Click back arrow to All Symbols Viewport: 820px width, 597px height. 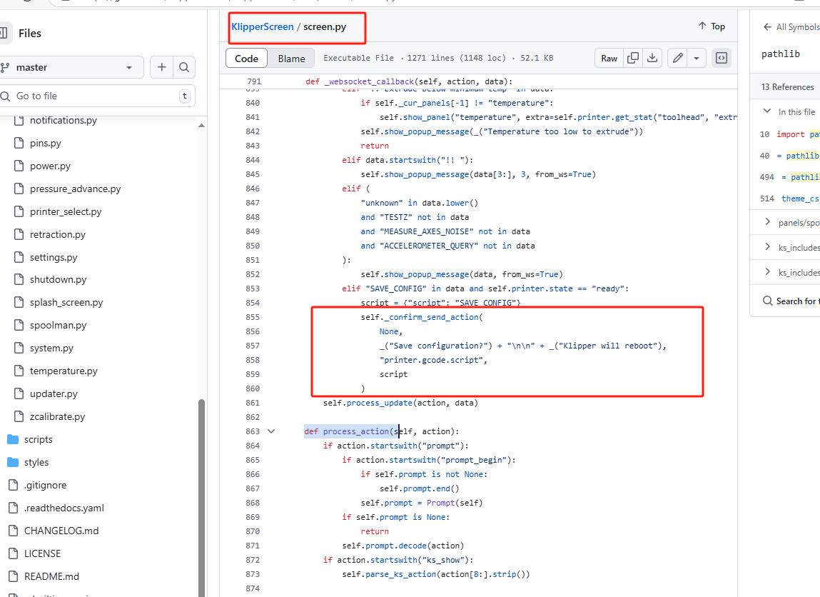[768, 27]
